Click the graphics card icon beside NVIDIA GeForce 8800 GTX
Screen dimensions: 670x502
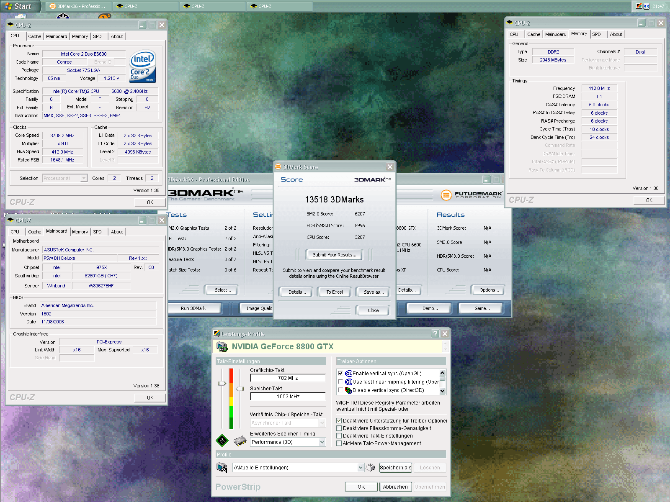pyautogui.click(x=222, y=347)
